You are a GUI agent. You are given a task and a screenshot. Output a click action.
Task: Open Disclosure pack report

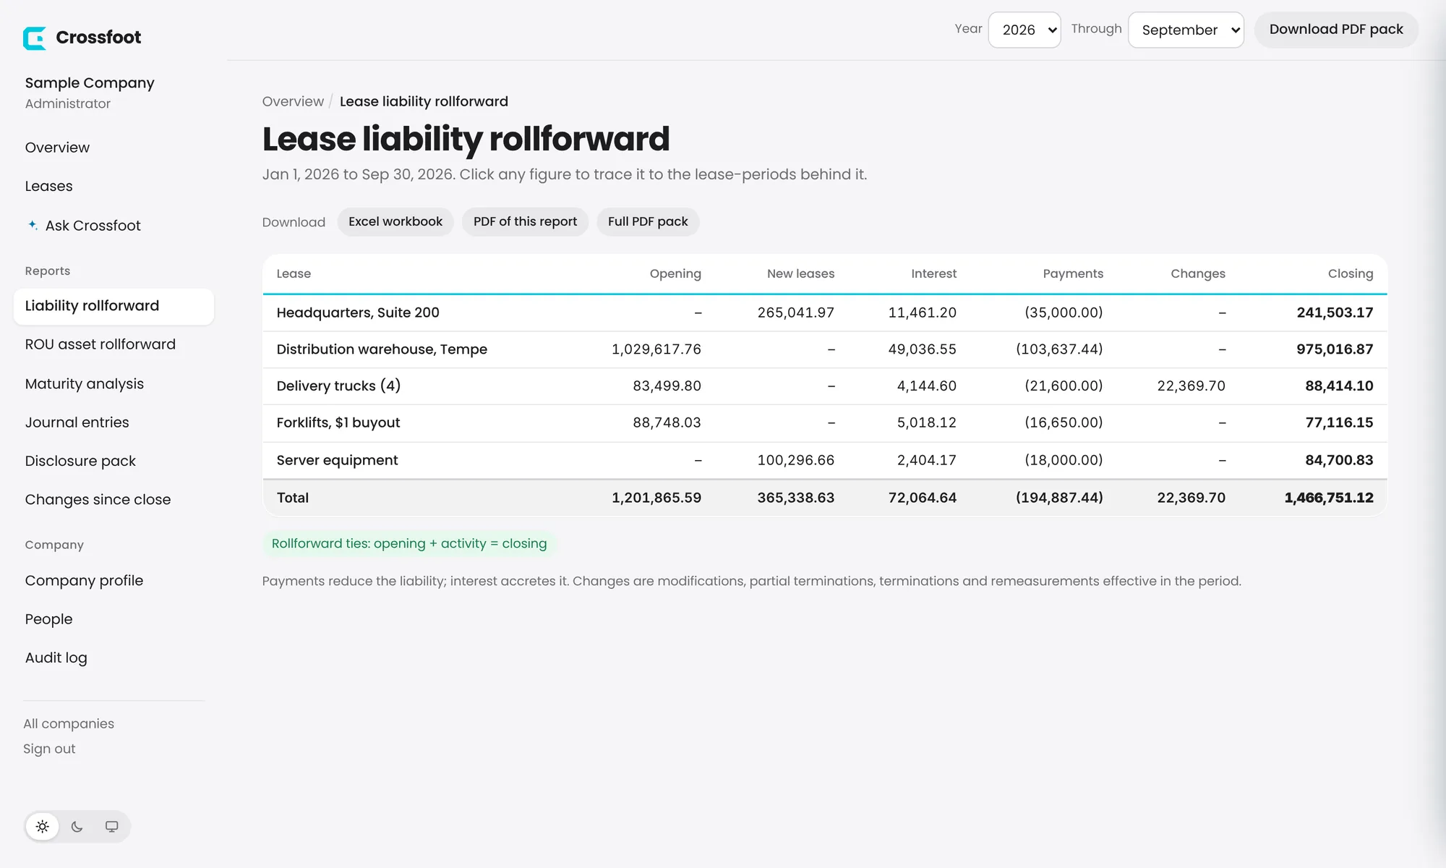80,461
